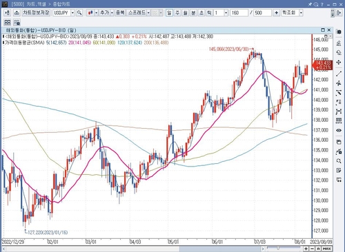
Task: Click the MAX zoom button
Action: 327,249
